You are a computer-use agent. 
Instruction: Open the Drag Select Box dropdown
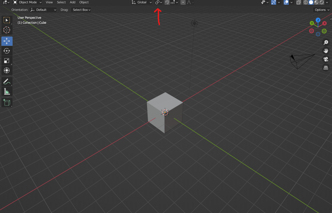tap(81, 10)
